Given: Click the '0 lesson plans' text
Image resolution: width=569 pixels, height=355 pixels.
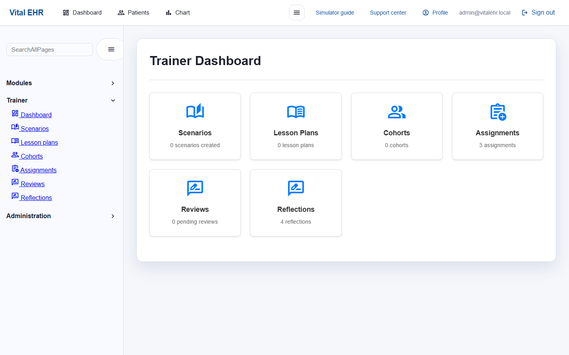Looking at the screenshot, I should tap(296, 145).
